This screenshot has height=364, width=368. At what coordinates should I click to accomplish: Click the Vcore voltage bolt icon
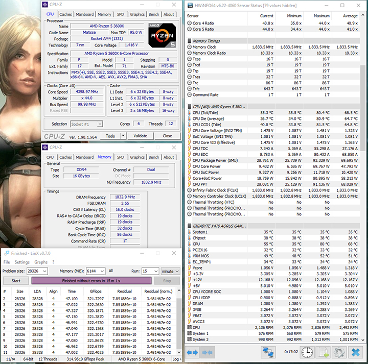[190, 268]
